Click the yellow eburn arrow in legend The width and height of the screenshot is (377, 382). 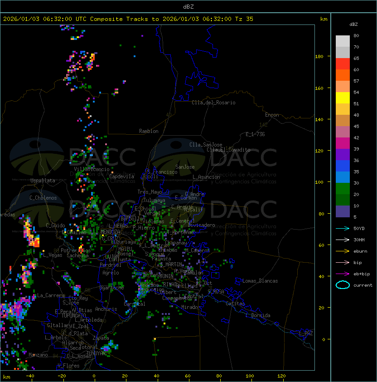tap(343, 251)
